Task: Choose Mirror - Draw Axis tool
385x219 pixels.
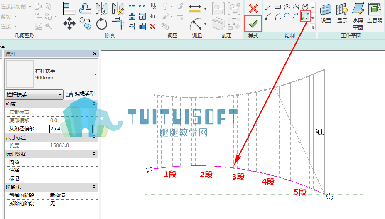Action: click(x=118, y=8)
